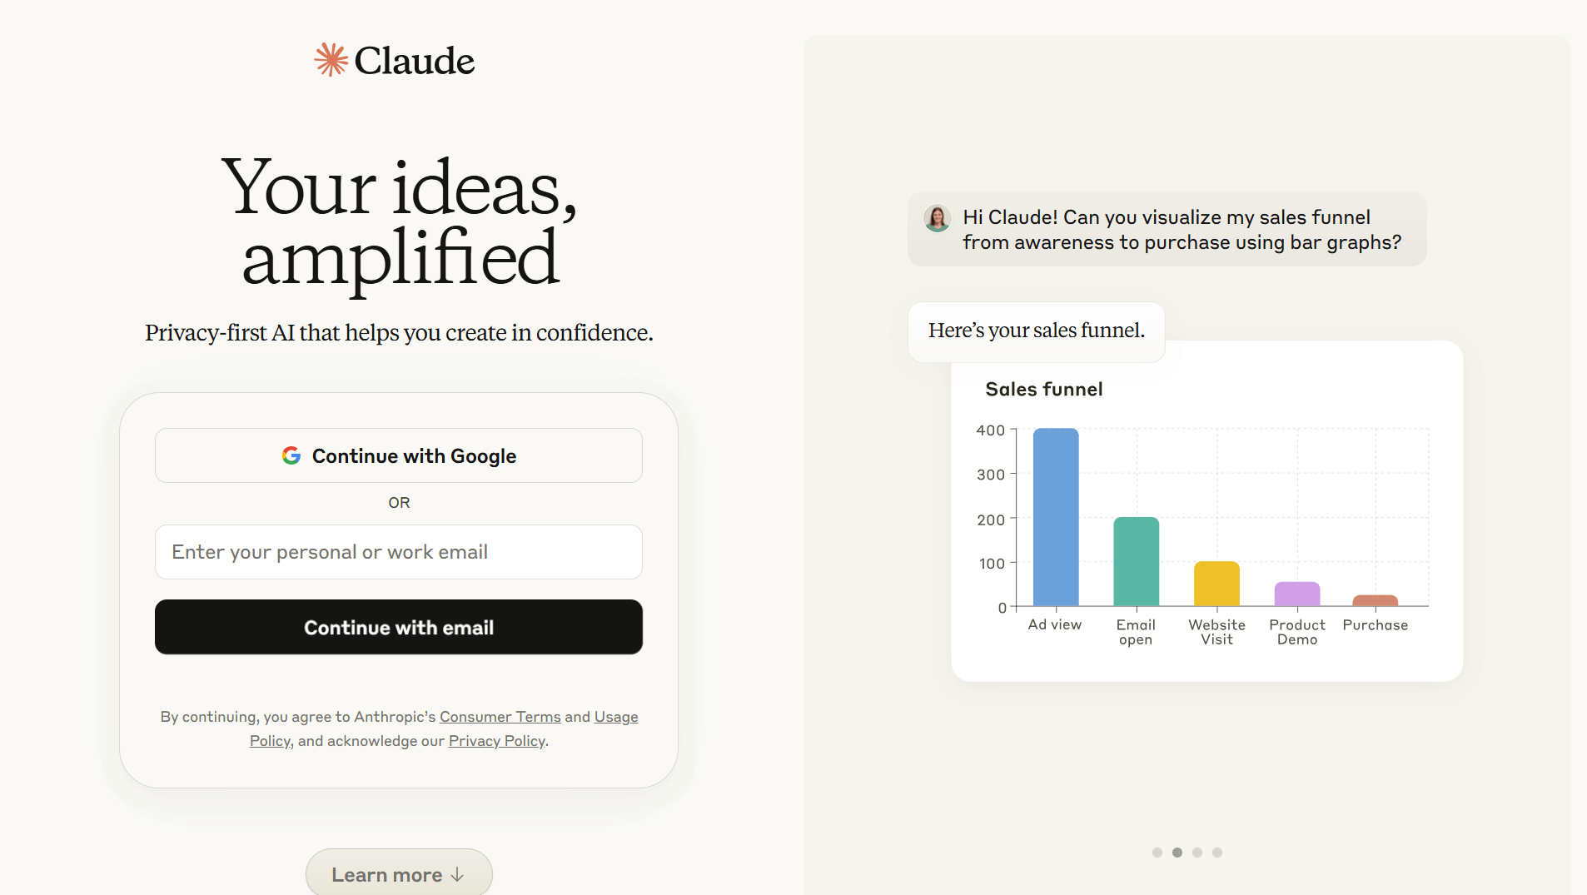Click the Continue with email button
The image size is (1587, 895).
(x=399, y=627)
